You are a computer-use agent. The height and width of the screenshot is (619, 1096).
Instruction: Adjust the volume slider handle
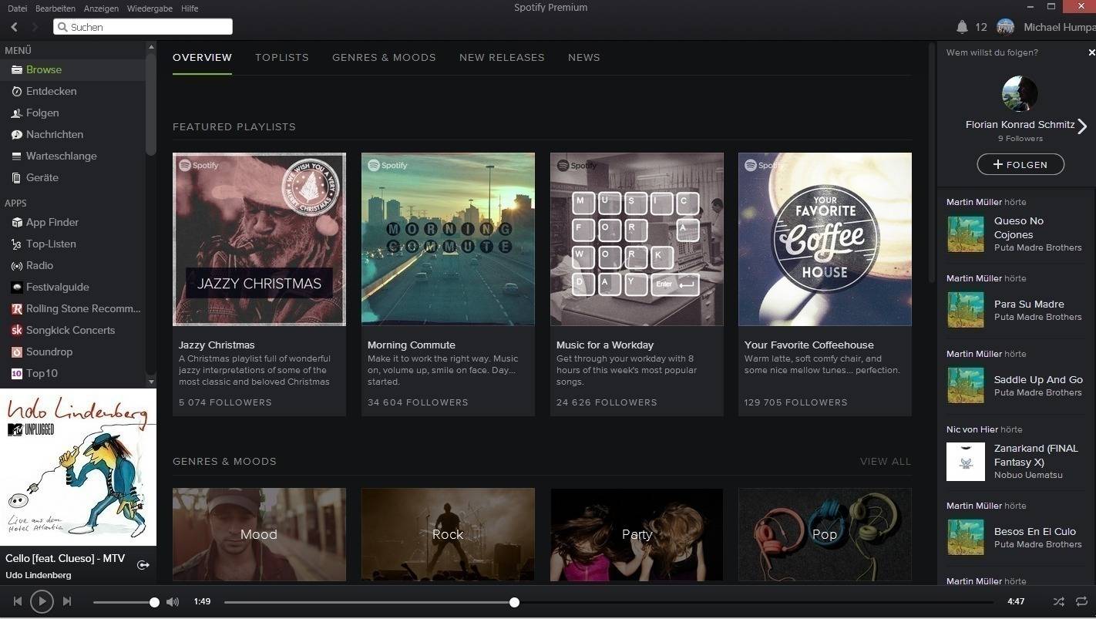coord(154,602)
